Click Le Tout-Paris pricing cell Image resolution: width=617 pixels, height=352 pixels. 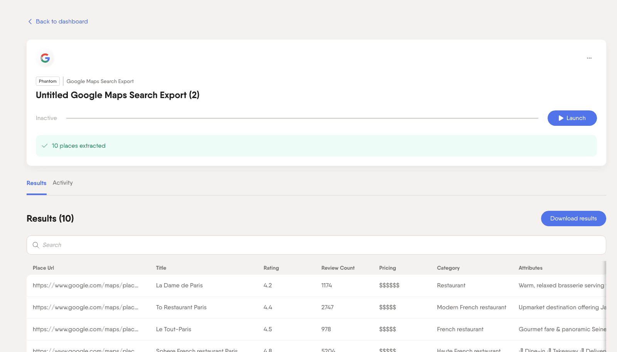(x=388, y=329)
